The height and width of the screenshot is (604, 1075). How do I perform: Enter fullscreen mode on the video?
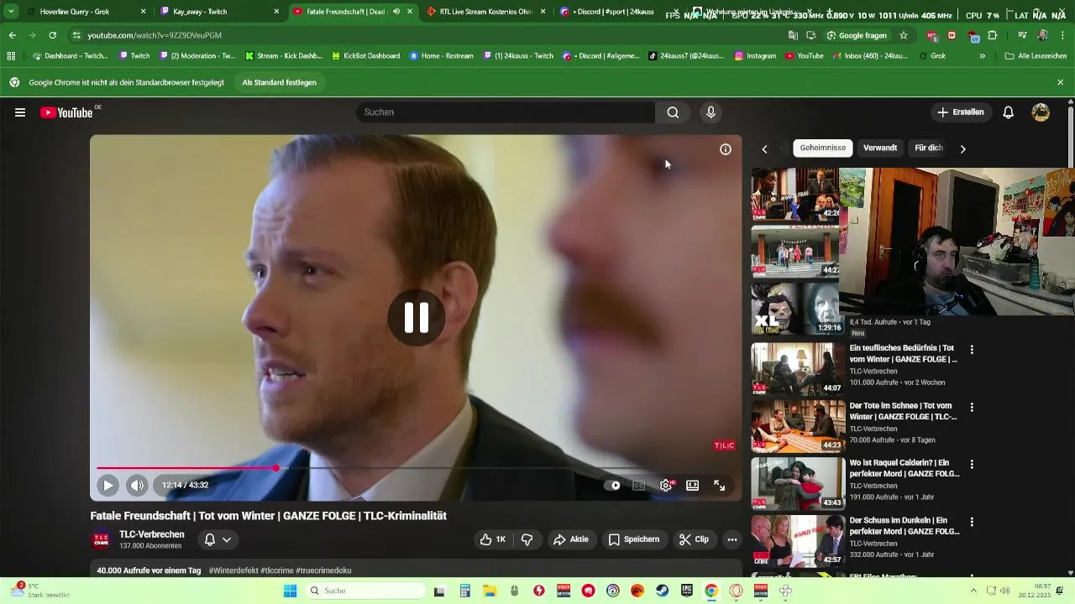pyautogui.click(x=720, y=485)
